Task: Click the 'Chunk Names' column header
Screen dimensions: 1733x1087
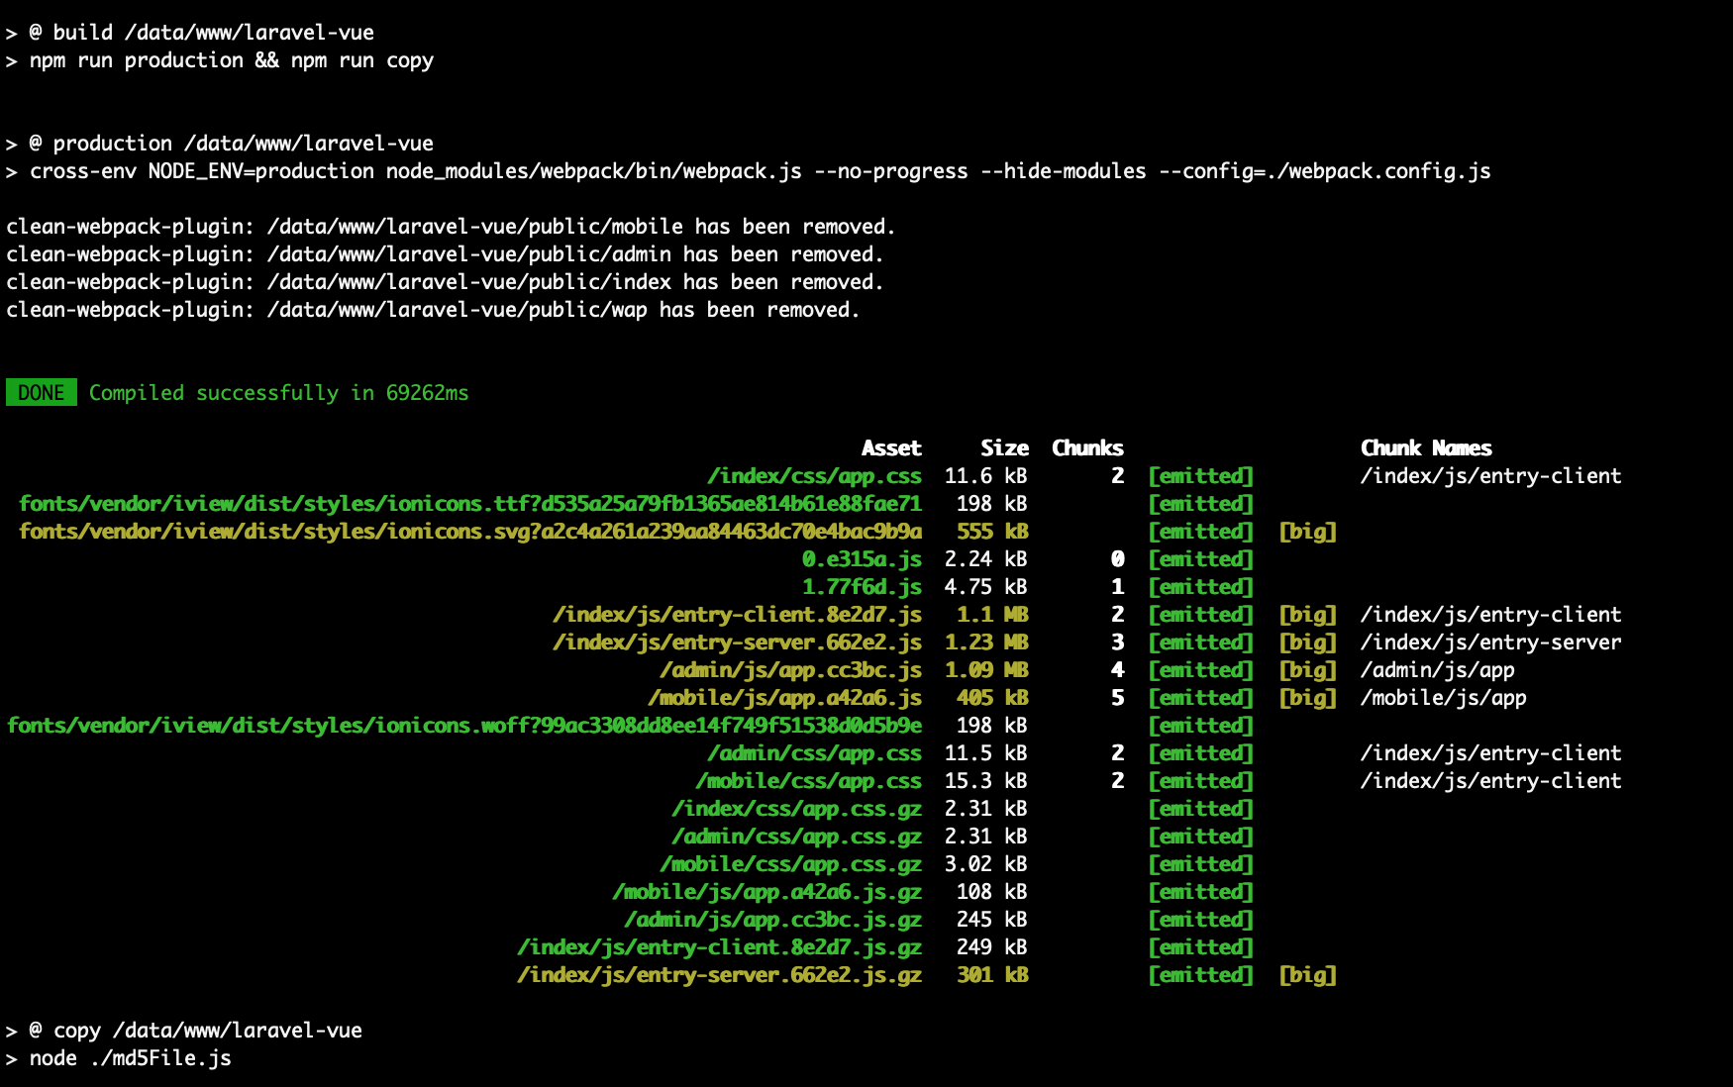Action: click(x=1426, y=448)
